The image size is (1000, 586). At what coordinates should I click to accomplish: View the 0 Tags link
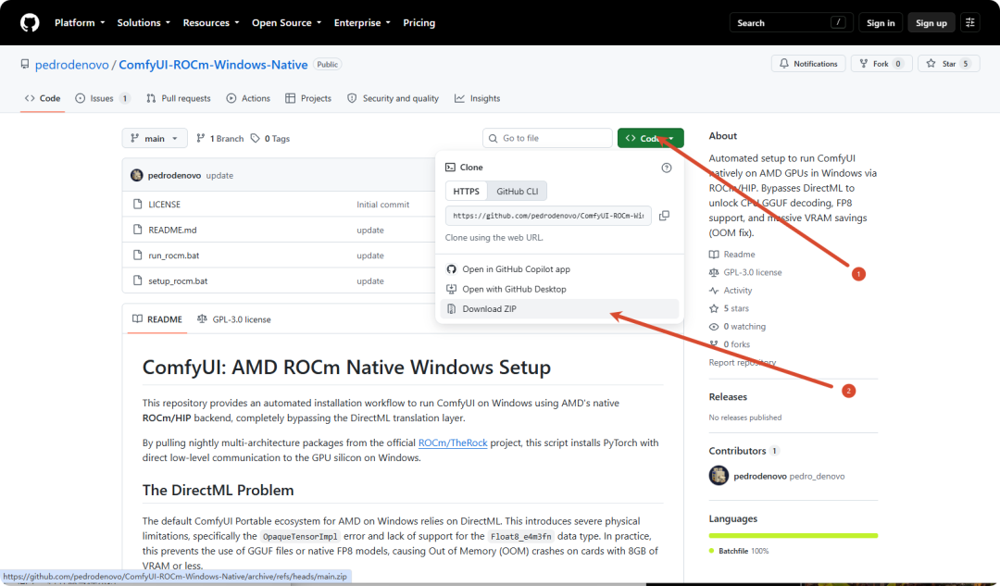pos(270,138)
